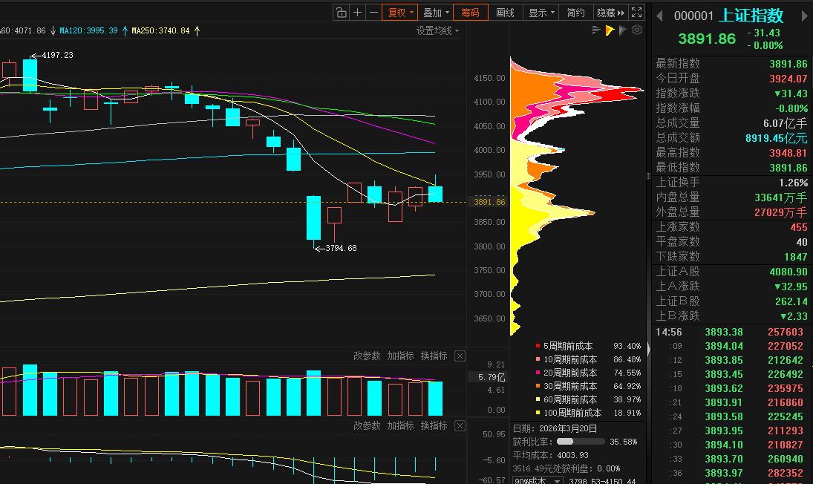Go to next stock with right arrow
Viewport: 813px width, 484px height.
click(805, 16)
